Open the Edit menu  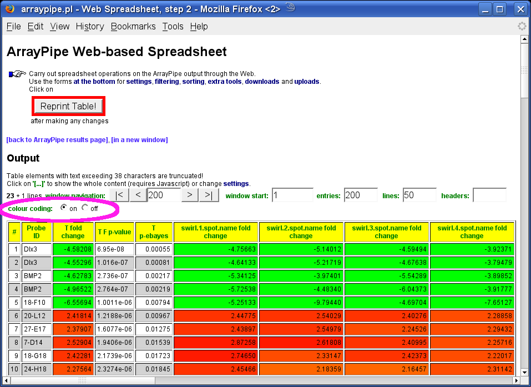[x=35, y=27]
